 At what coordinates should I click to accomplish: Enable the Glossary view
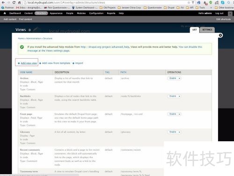(173, 132)
